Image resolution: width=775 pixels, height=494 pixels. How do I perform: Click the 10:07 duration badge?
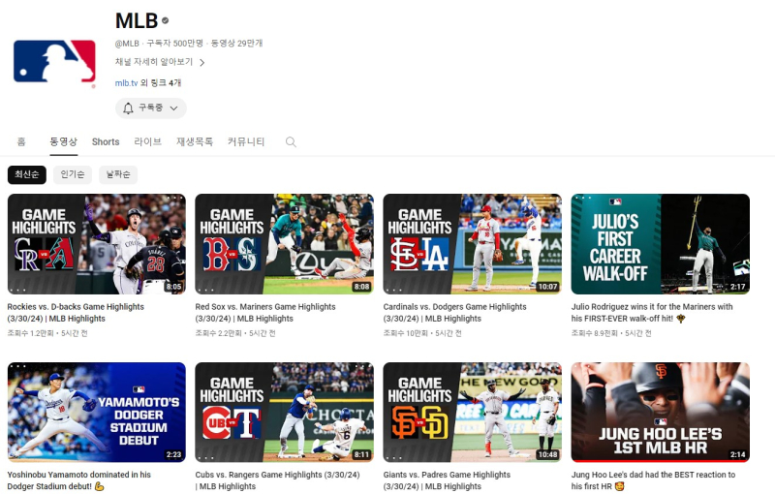point(547,287)
